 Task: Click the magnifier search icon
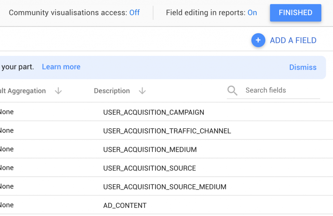click(x=232, y=91)
